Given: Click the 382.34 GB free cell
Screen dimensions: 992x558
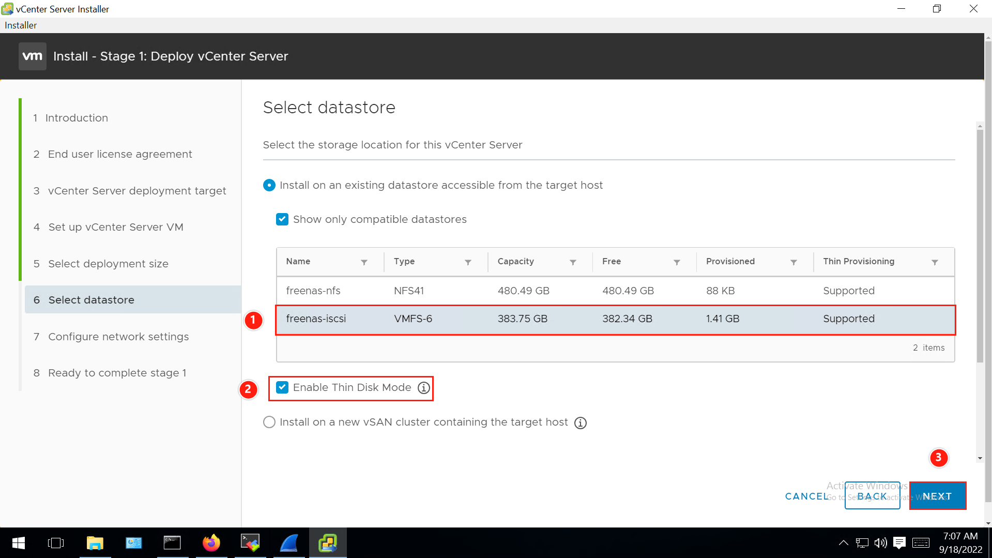Looking at the screenshot, I should click(627, 319).
